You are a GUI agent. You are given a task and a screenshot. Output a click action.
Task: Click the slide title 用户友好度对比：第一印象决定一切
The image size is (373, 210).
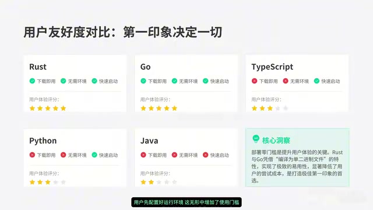tap(123, 33)
